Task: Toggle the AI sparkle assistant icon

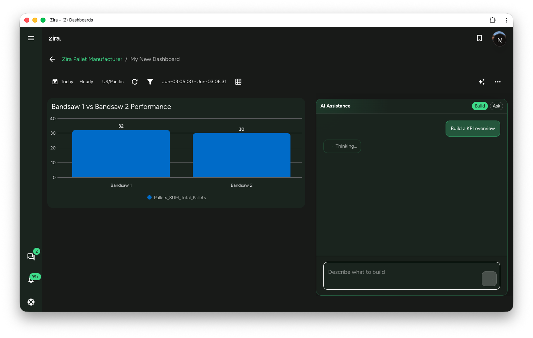Action: 482,82
